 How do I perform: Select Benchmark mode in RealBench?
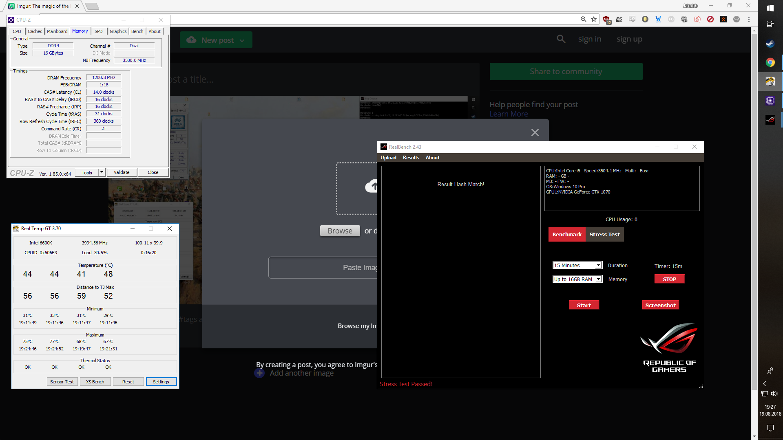[567, 234]
